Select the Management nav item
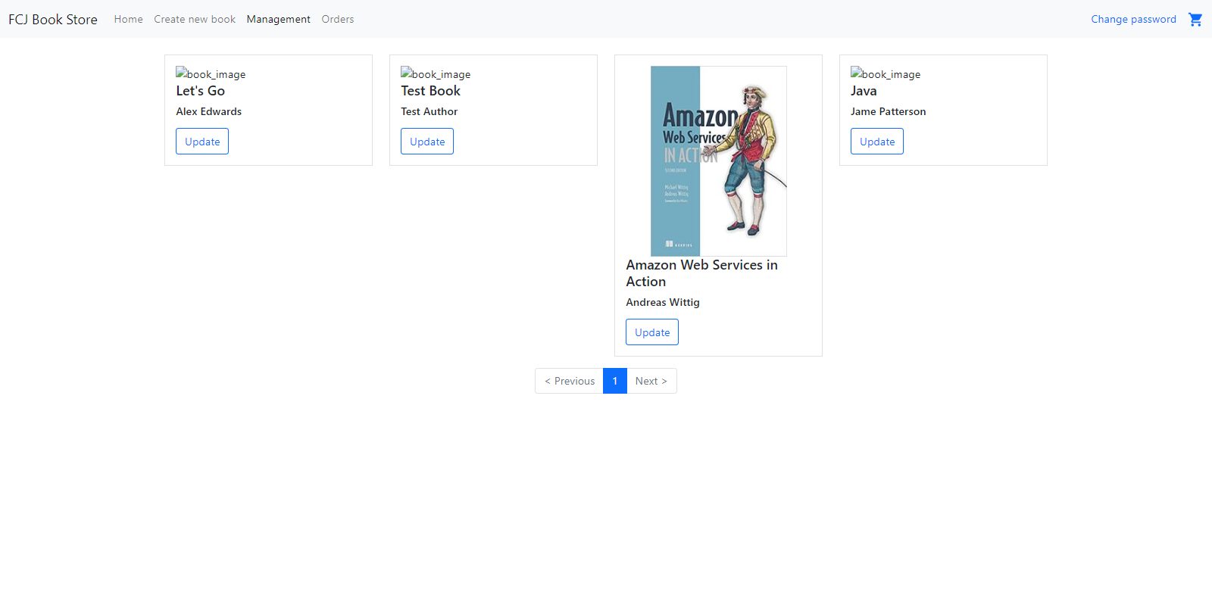Viewport: 1212px width, 614px height. click(278, 19)
